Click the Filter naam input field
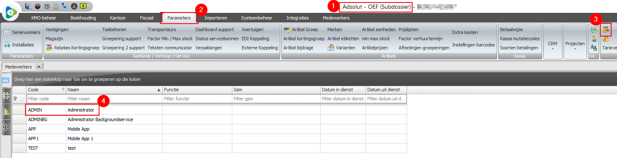The width and height of the screenshot is (617, 158). [114, 99]
